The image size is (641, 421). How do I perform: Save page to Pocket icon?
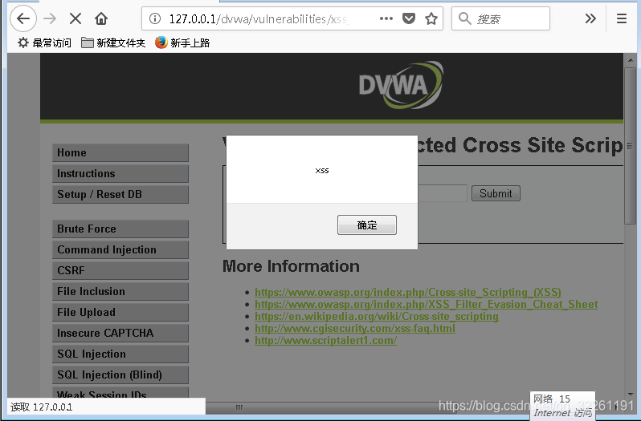pos(409,18)
